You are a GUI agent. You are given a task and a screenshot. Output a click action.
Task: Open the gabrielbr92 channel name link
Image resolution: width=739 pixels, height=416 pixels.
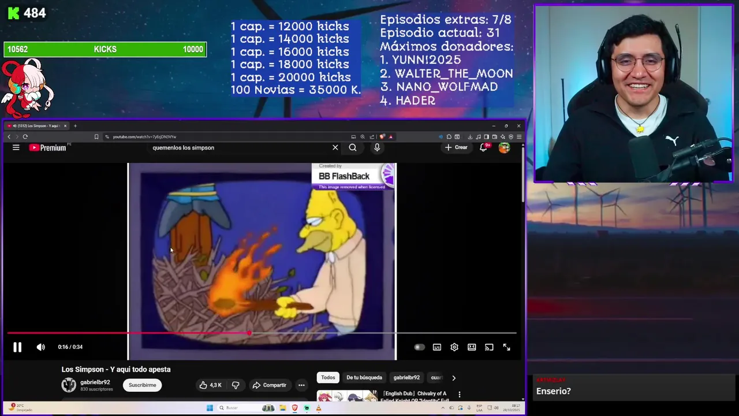click(95, 382)
